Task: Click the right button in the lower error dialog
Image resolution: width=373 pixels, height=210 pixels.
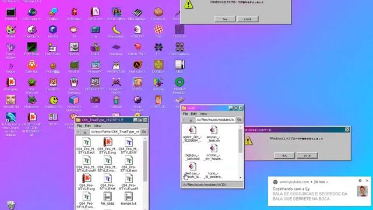Action: tap(307, 156)
